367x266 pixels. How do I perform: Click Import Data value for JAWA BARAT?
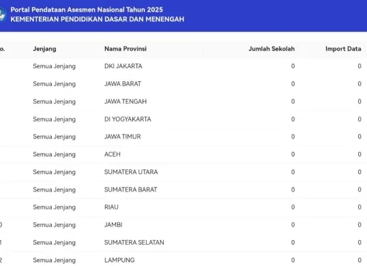point(359,84)
